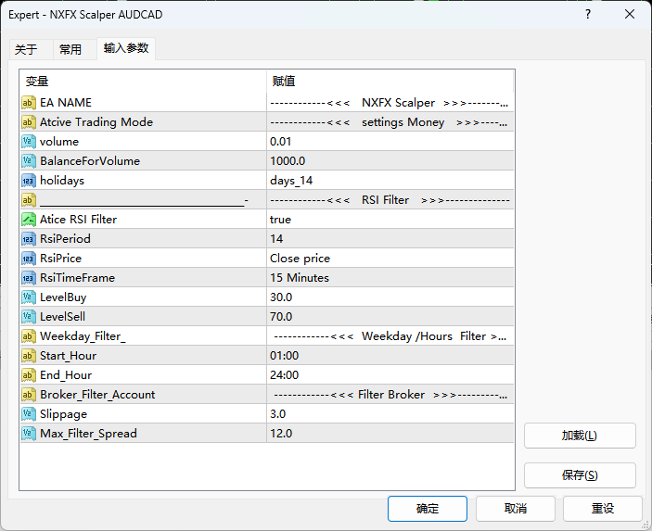Click the boolean icon beside Atice RSI Filter
Image resolution: width=652 pixels, height=531 pixels.
[28, 220]
